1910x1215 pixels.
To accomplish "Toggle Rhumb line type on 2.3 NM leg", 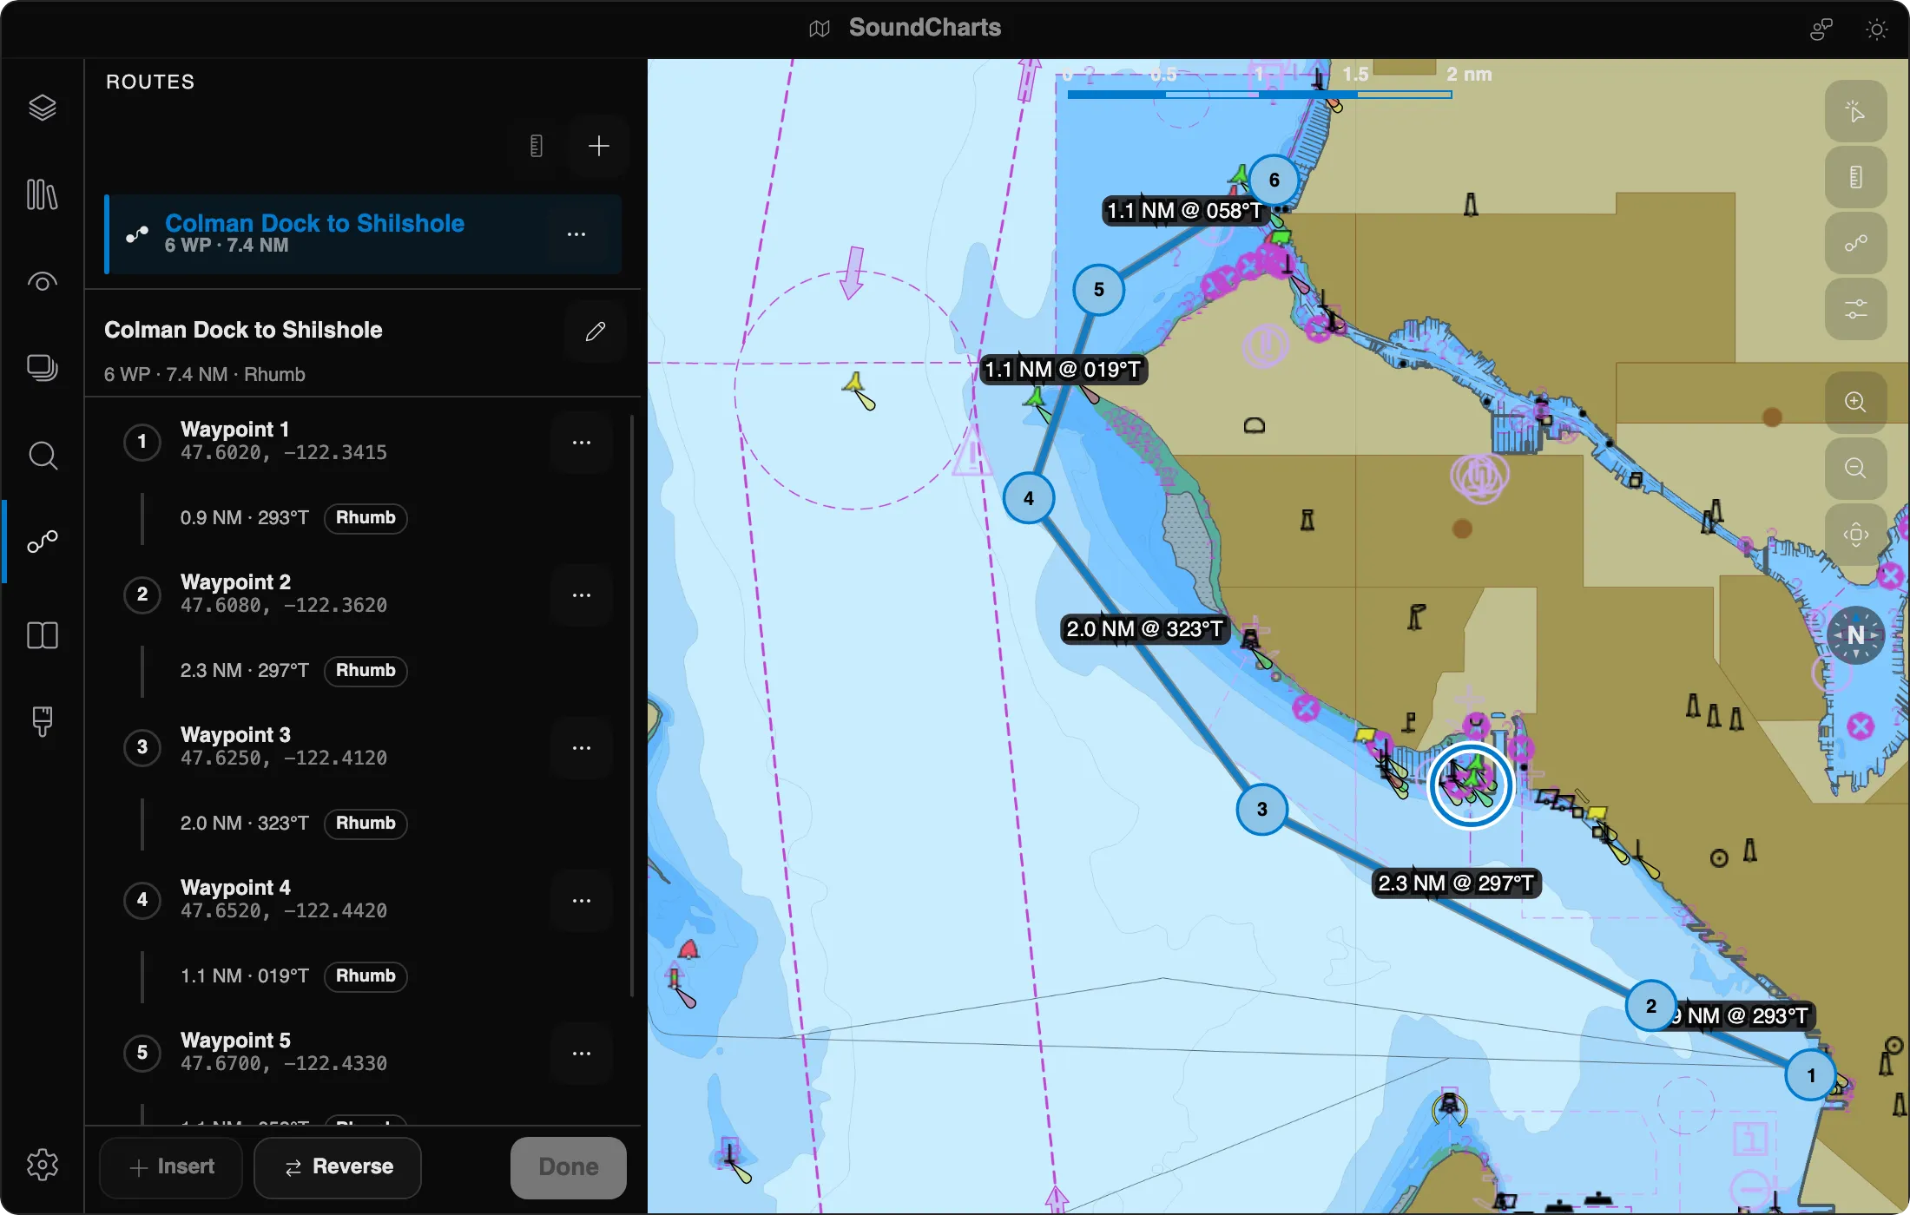I will (x=366, y=671).
